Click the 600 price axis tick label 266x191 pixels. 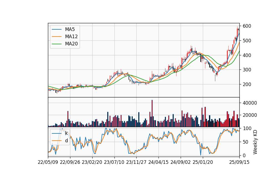pyautogui.click(x=247, y=26)
